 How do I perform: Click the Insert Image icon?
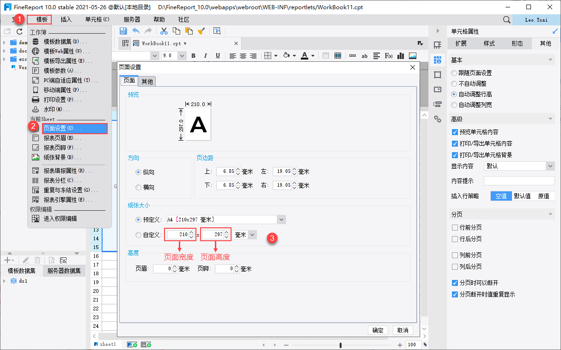click(x=412, y=56)
